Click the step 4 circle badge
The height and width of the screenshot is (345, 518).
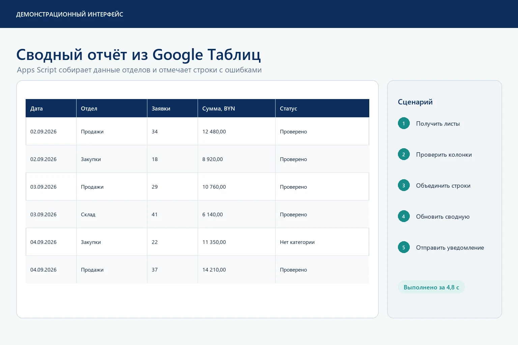click(x=404, y=216)
